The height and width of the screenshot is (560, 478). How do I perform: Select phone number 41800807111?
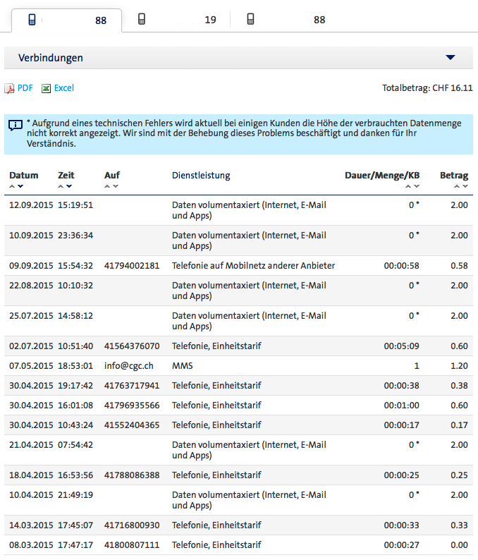pos(132,545)
